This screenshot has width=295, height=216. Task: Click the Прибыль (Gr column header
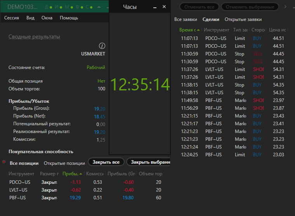[x=121, y=174]
